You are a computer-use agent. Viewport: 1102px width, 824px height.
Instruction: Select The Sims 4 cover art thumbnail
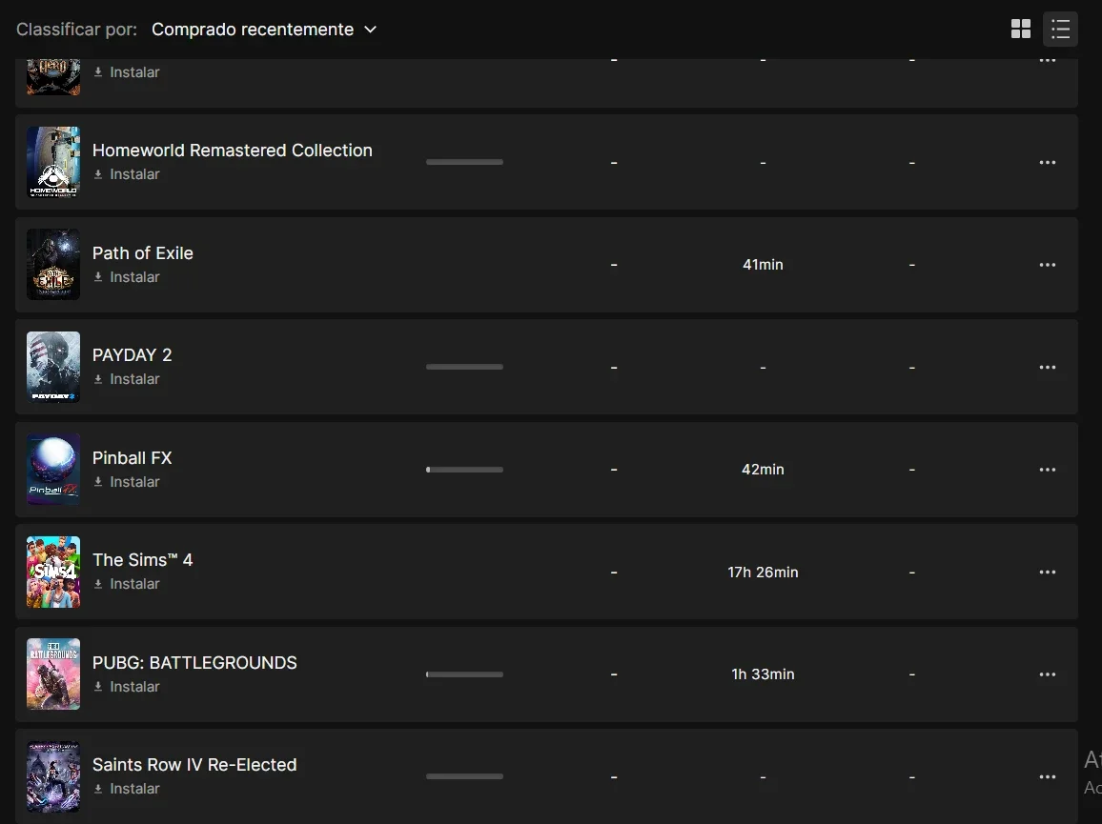point(53,572)
